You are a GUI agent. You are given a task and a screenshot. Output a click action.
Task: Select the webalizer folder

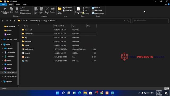click(x=59, y=42)
